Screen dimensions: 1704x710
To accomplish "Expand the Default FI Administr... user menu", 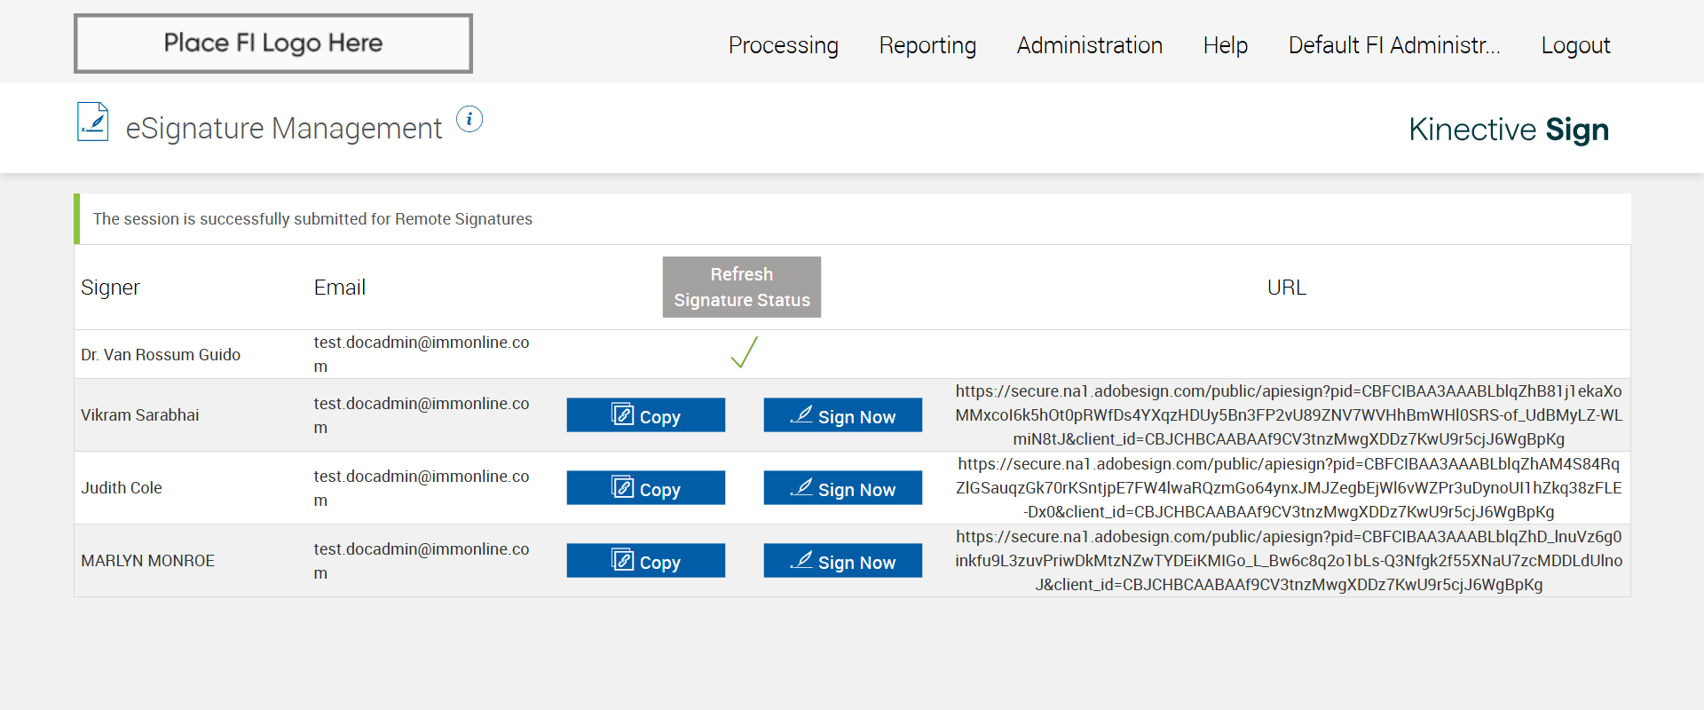I will 1393,45.
